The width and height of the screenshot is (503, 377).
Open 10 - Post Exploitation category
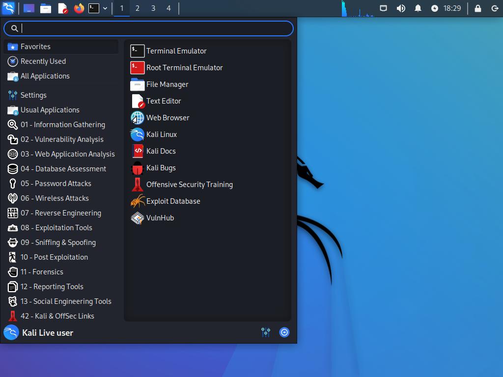(x=61, y=257)
